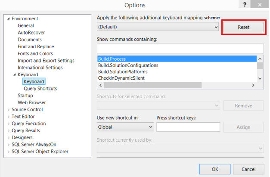Select Designers category
The width and height of the screenshot is (270, 177).
coord(22,137)
